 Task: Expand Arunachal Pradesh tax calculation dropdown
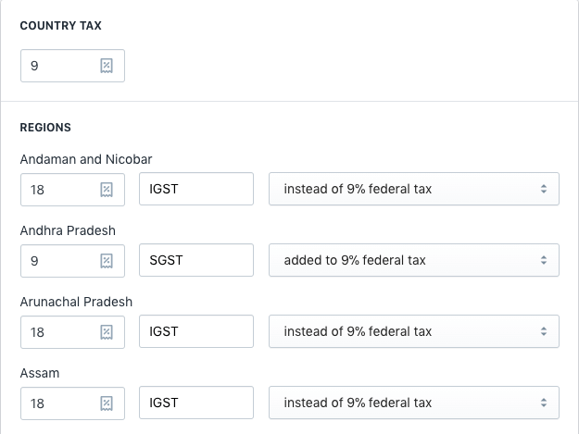pos(413,331)
